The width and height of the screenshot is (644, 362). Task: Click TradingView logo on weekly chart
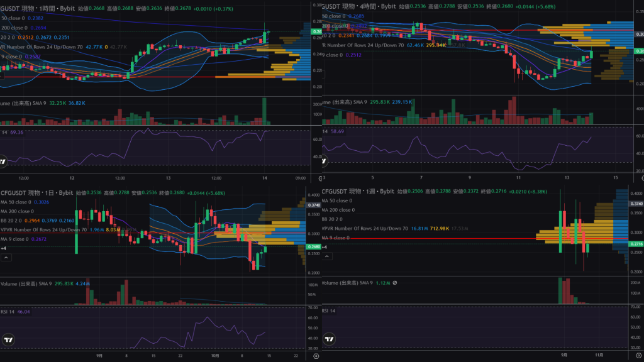coord(330,340)
